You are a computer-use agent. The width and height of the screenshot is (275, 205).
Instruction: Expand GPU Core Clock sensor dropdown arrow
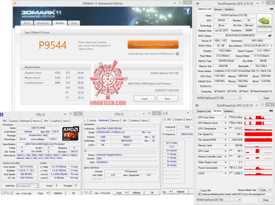tap(225, 117)
